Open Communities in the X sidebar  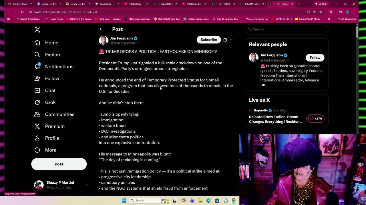pyautogui.click(x=54, y=114)
